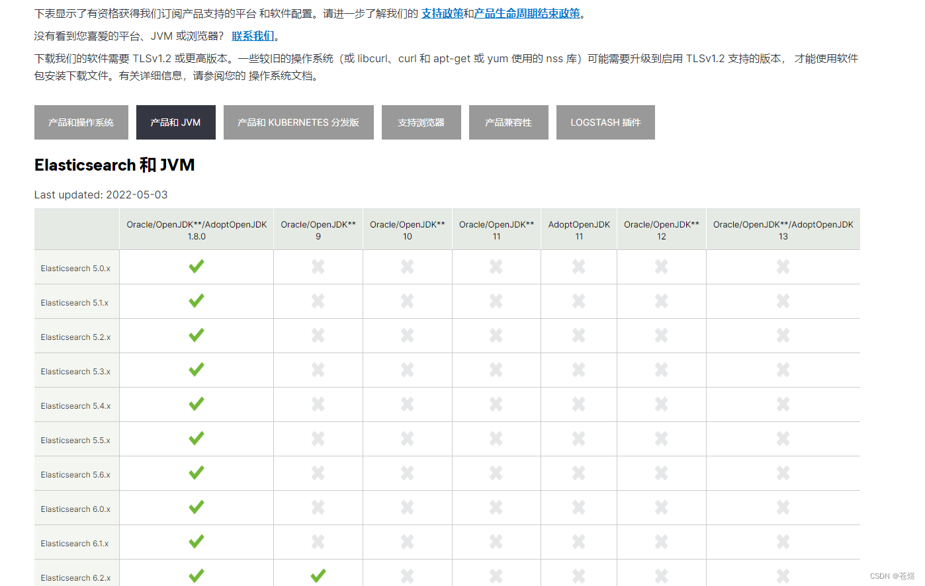925x586 pixels.
Task: Click grey cross for Elasticsearch 5.0.x JDK 9
Action: point(318,267)
